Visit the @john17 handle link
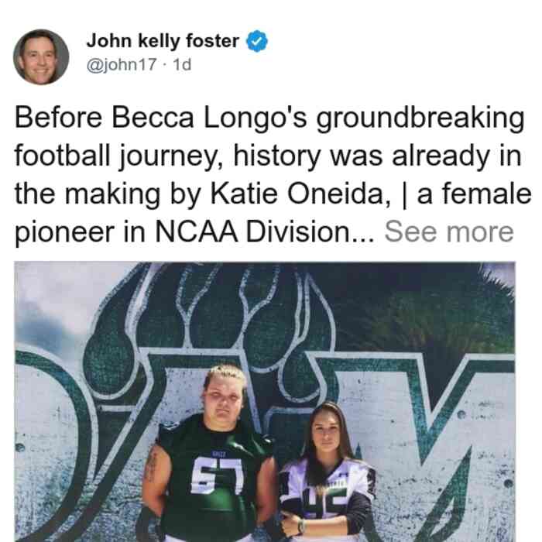Viewport: 542px width, 542px height. (x=122, y=64)
